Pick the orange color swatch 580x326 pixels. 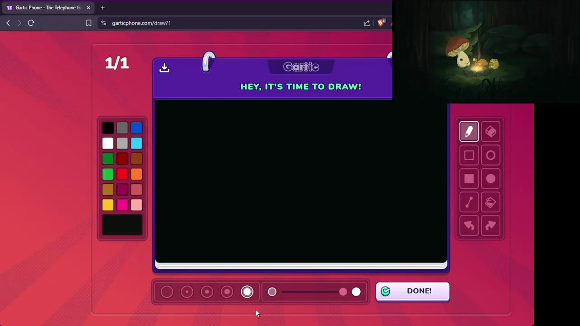click(136, 174)
